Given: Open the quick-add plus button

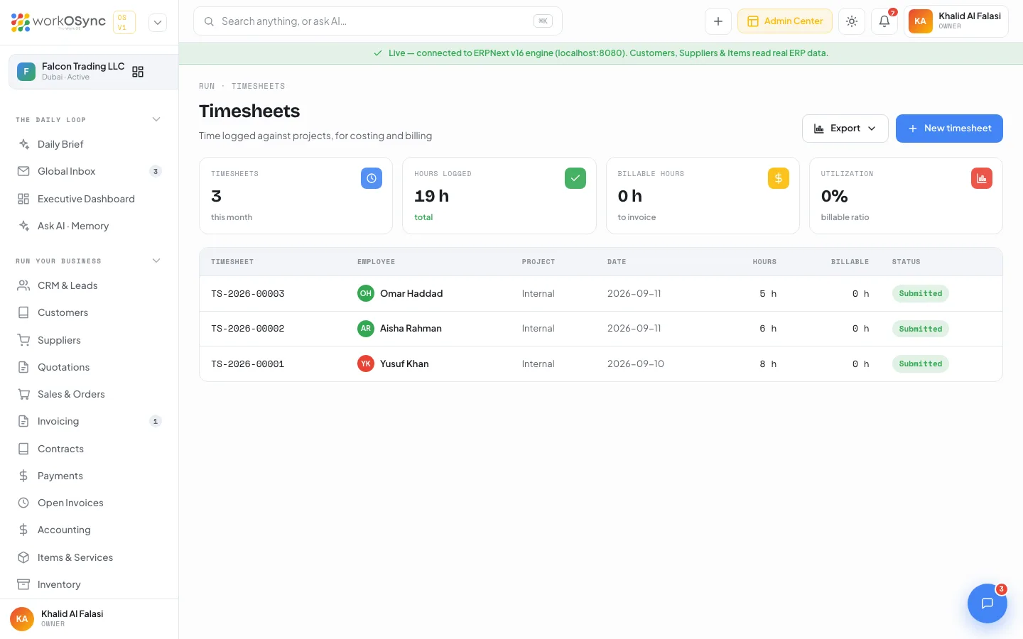Looking at the screenshot, I should tap(718, 21).
